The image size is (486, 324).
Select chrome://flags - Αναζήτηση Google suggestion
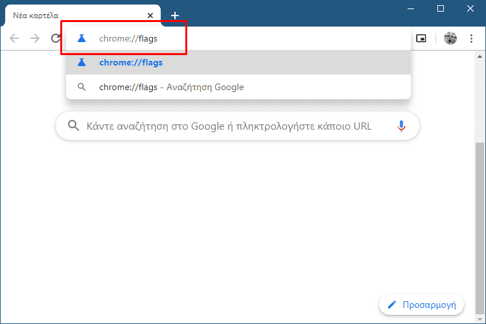click(238, 87)
